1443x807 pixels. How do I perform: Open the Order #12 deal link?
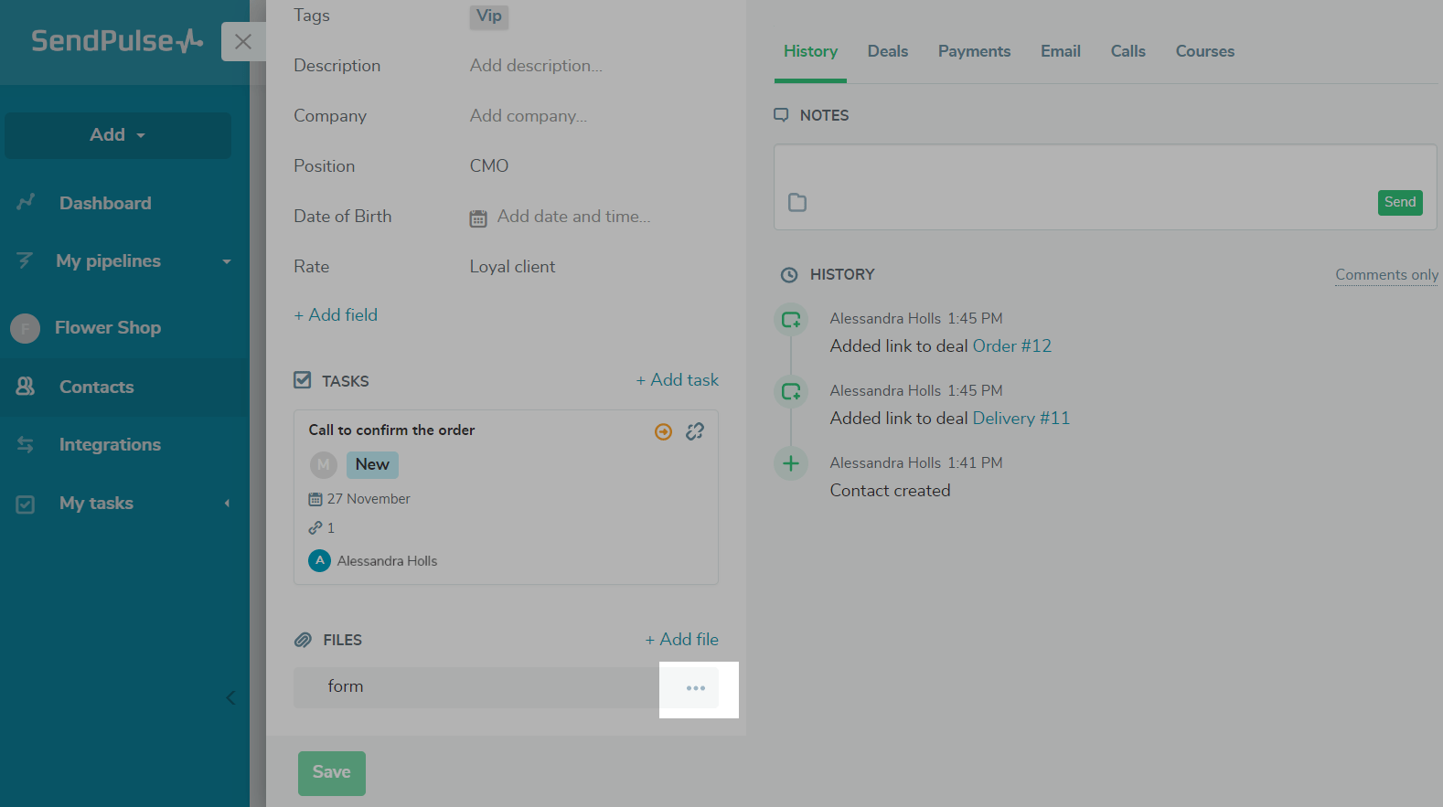point(1011,346)
